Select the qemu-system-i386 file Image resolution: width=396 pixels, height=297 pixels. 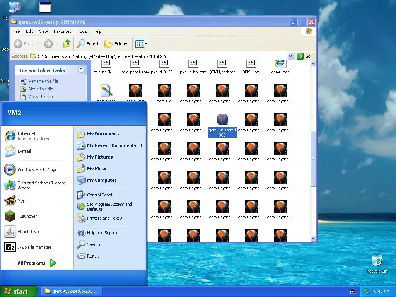[222, 126]
